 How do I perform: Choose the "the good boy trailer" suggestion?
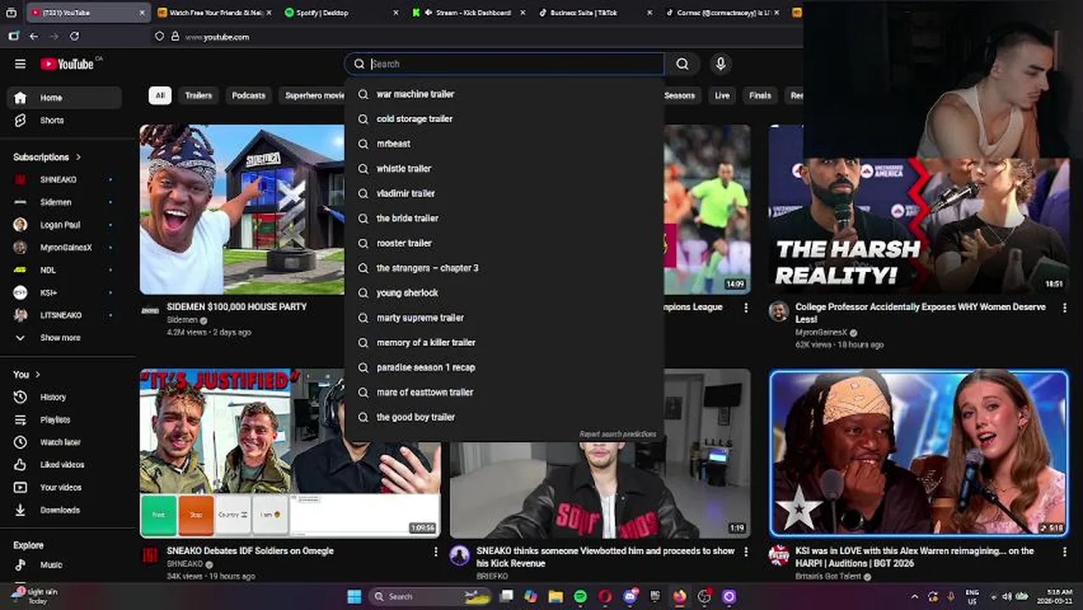pyautogui.click(x=504, y=417)
